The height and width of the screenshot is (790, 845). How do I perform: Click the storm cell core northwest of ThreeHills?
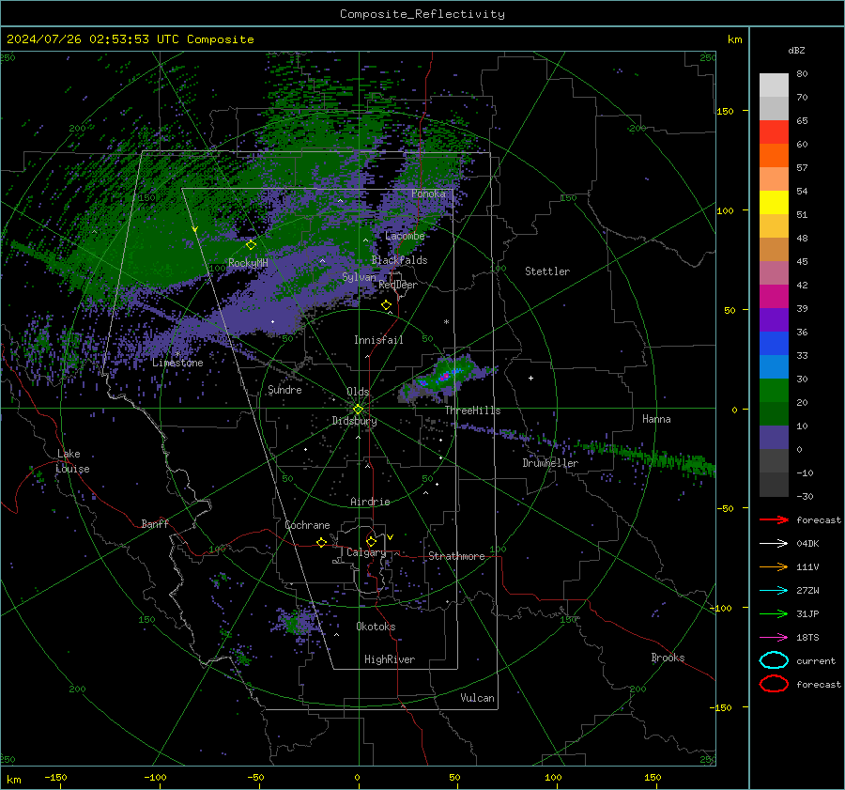pos(444,377)
